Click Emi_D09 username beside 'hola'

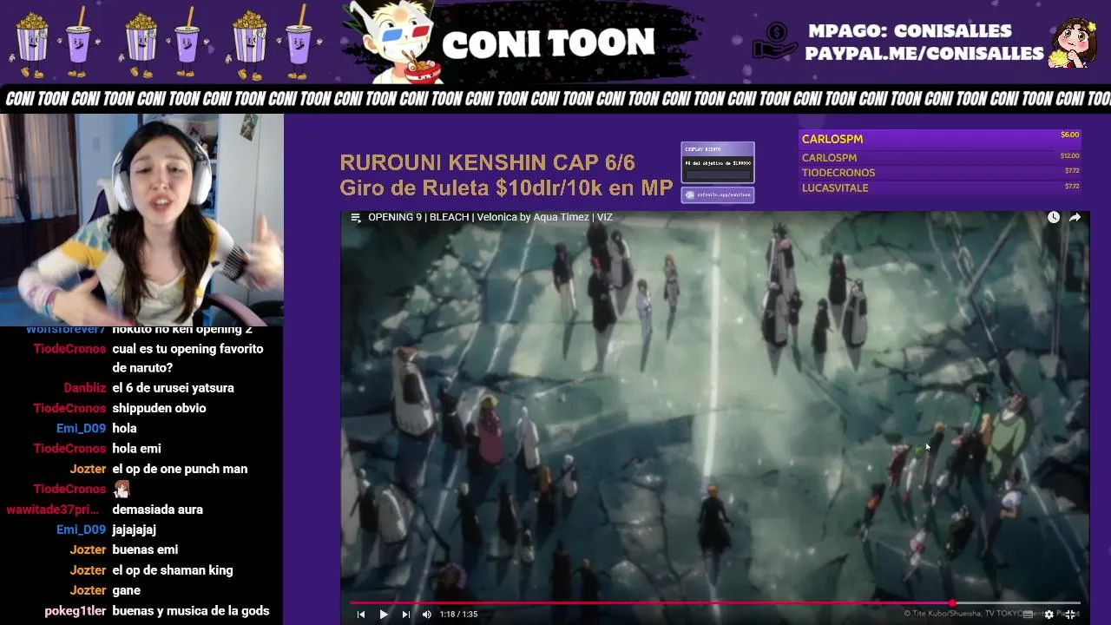[x=81, y=428]
